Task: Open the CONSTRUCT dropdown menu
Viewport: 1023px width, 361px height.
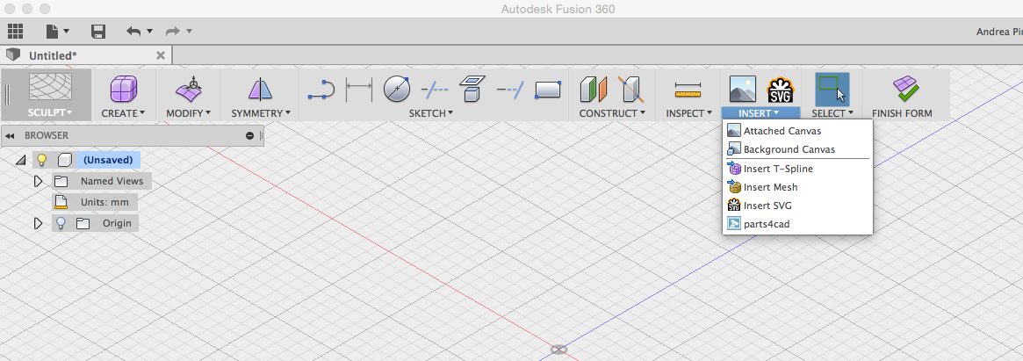Action: pos(612,113)
